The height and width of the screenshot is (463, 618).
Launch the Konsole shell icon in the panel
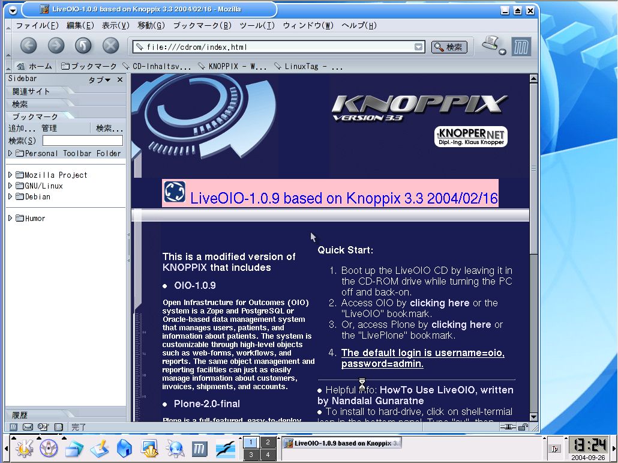[149, 449]
